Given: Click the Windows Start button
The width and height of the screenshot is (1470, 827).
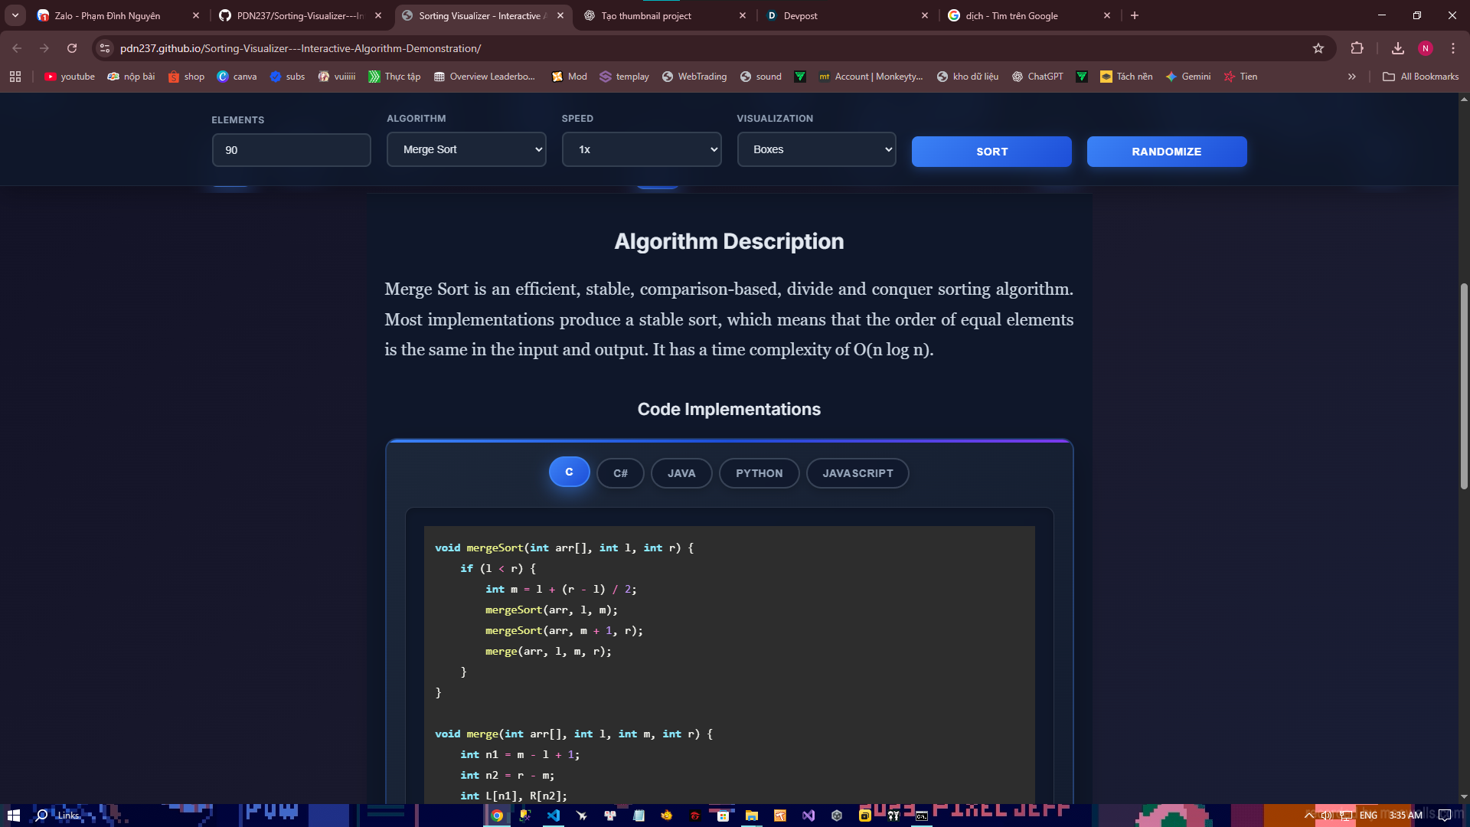Looking at the screenshot, I should tap(13, 816).
